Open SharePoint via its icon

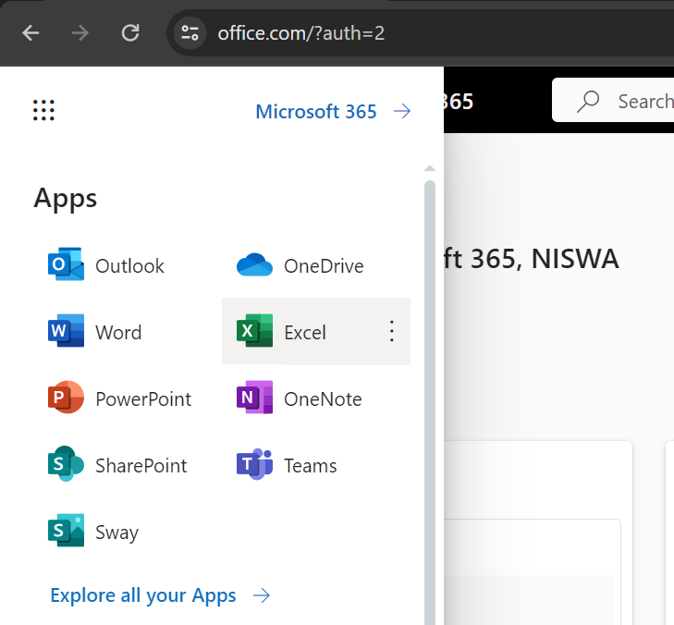point(66,464)
